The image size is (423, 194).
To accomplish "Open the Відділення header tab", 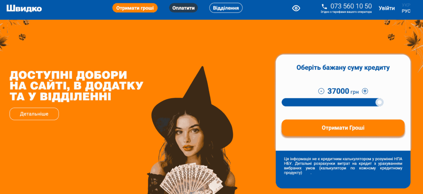I will [x=226, y=8].
